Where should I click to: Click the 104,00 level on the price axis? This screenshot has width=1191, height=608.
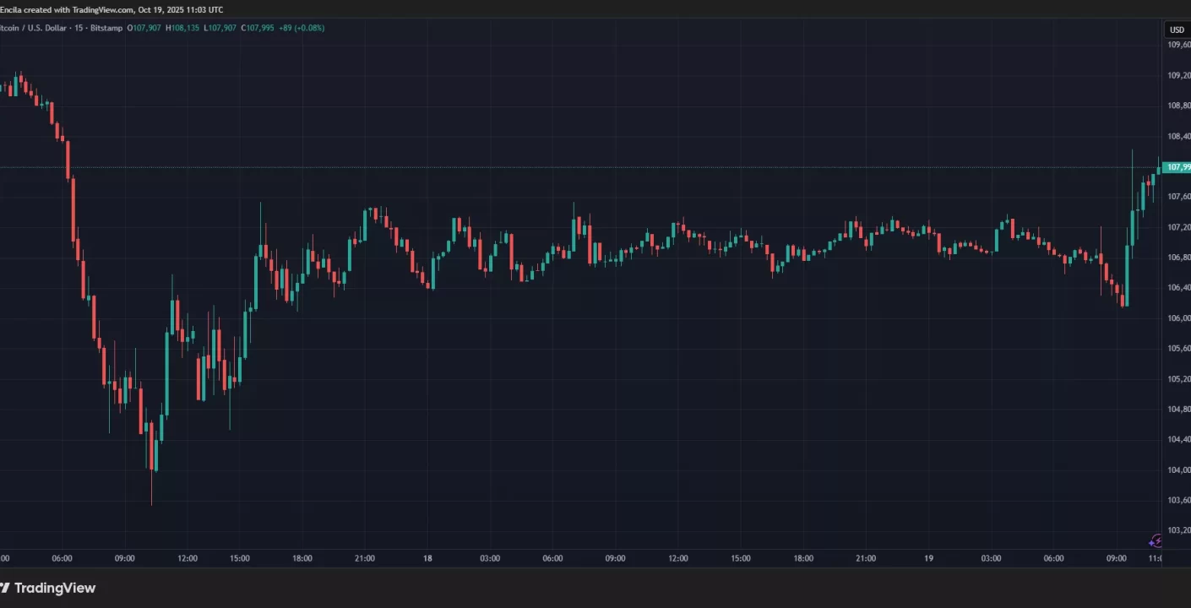(1178, 470)
